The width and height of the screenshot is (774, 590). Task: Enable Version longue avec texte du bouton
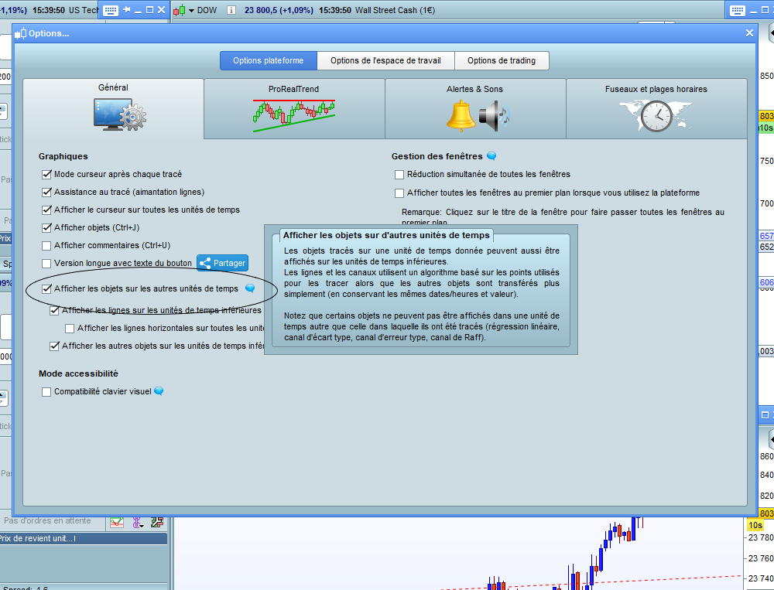pyautogui.click(x=46, y=264)
